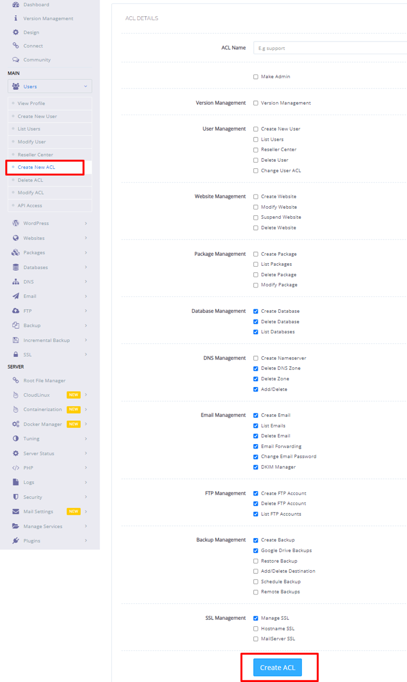
Task: Enable the Reseller Center checkbox
Action: click(x=256, y=150)
